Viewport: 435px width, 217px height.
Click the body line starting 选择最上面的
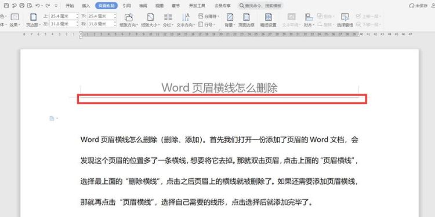pos(219,182)
